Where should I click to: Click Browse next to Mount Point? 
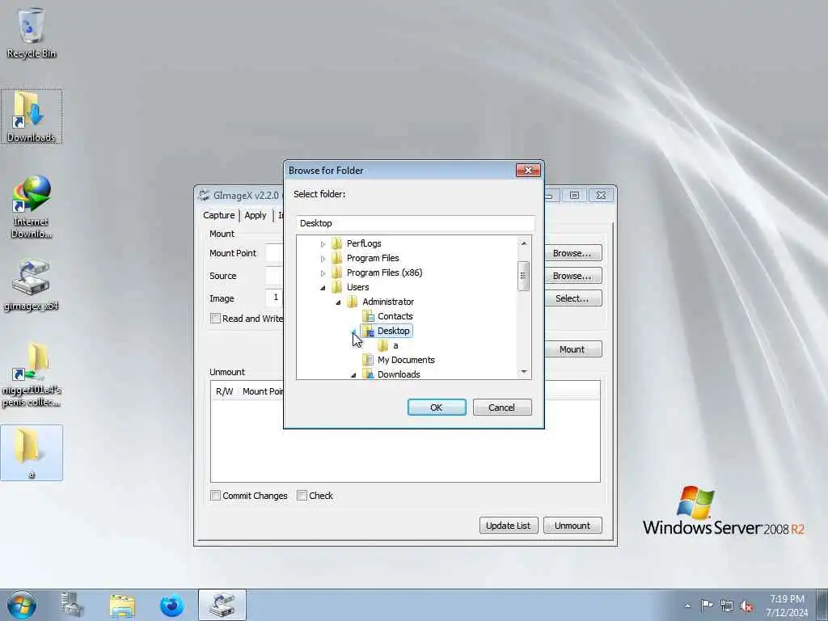point(572,253)
